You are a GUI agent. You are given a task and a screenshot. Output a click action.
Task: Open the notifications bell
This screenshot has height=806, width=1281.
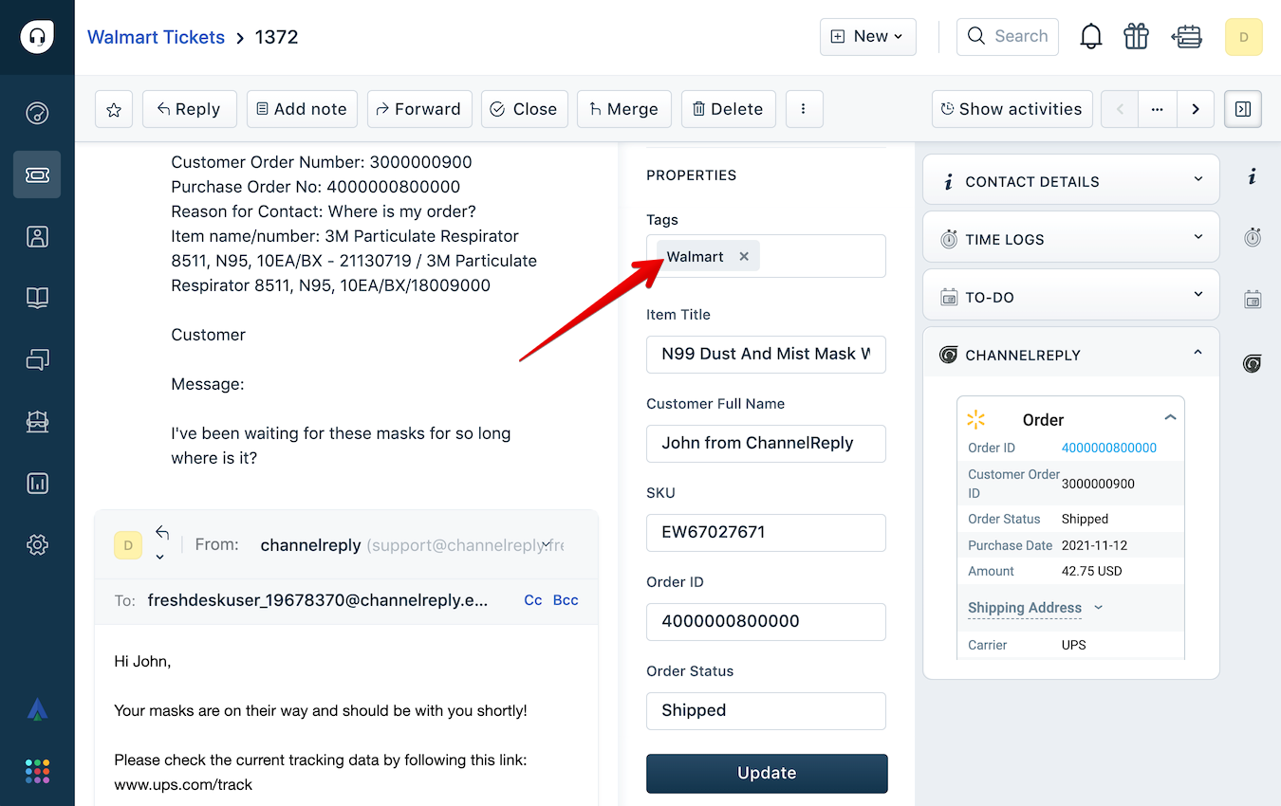[1091, 37]
